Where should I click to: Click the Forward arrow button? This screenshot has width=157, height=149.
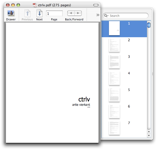pyautogui.click(x=78, y=13)
